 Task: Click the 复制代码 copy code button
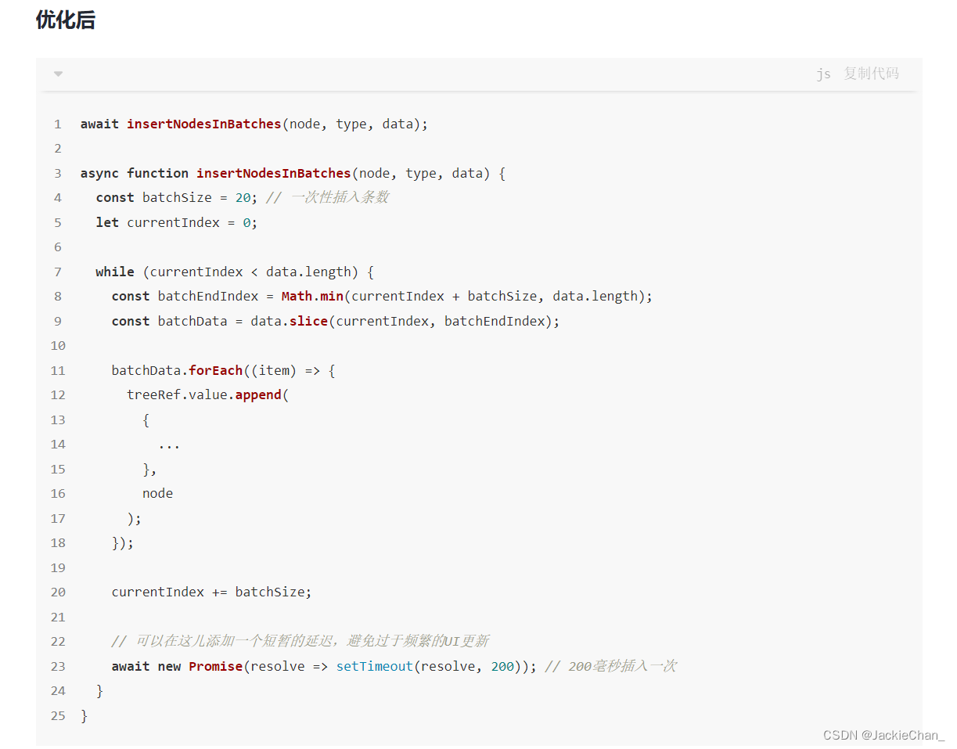(x=871, y=74)
